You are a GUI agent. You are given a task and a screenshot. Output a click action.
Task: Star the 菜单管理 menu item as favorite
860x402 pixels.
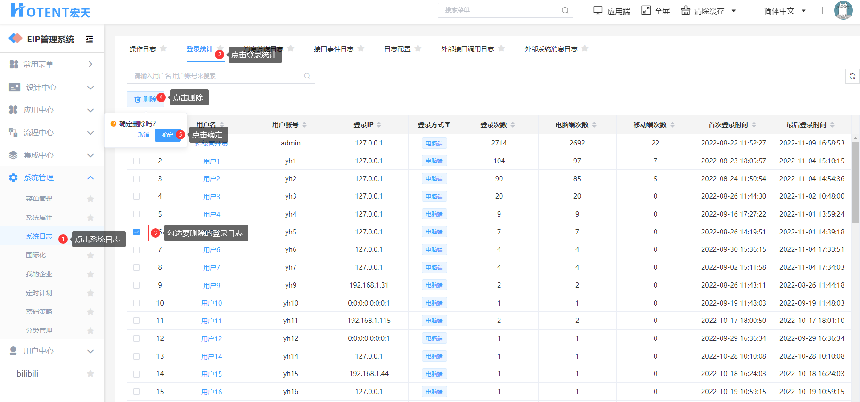click(90, 199)
